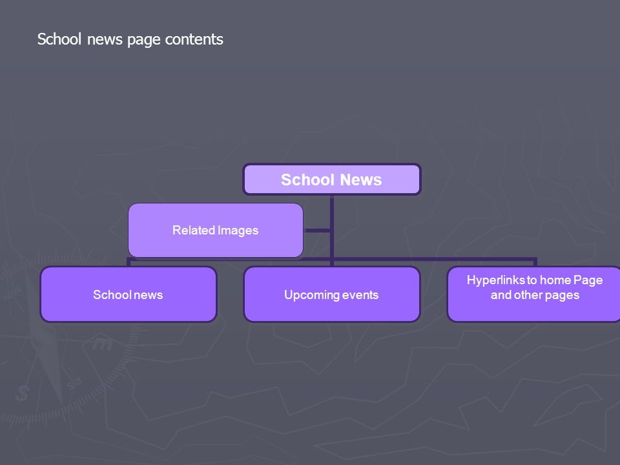The width and height of the screenshot is (620, 465).
Task: Select the 'Related Images' box
Action: (x=216, y=230)
